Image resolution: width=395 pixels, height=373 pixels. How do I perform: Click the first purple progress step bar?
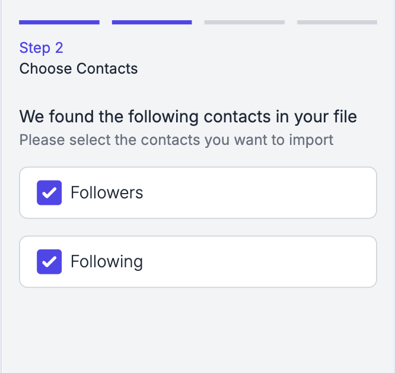[x=59, y=23]
